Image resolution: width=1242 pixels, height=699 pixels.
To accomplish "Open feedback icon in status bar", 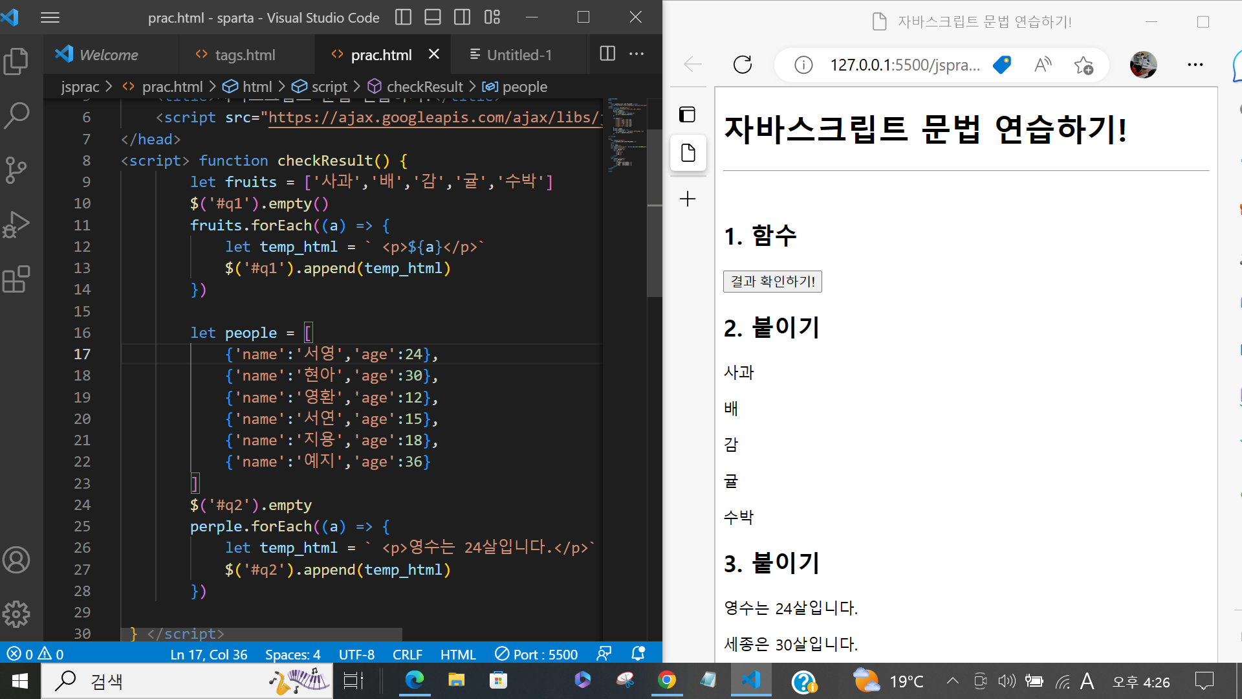I will point(604,654).
